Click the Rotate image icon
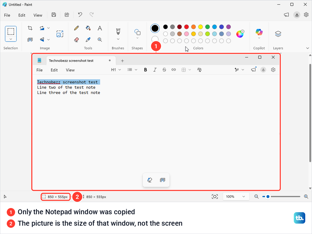The height and width of the screenshot is (234, 312). (42, 28)
